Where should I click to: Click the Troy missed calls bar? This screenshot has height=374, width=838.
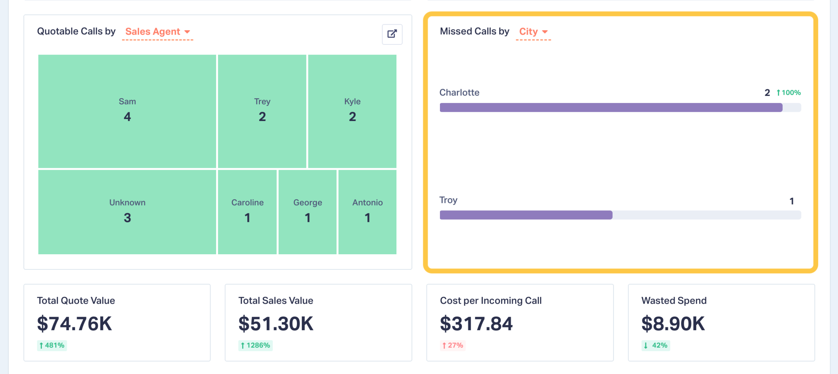tap(526, 215)
